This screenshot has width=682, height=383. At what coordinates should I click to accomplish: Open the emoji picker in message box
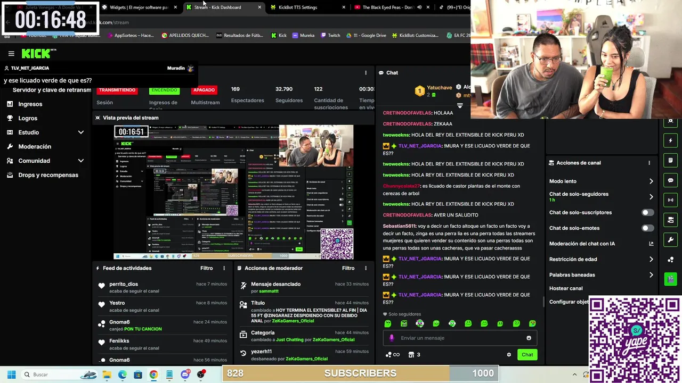coord(529,338)
